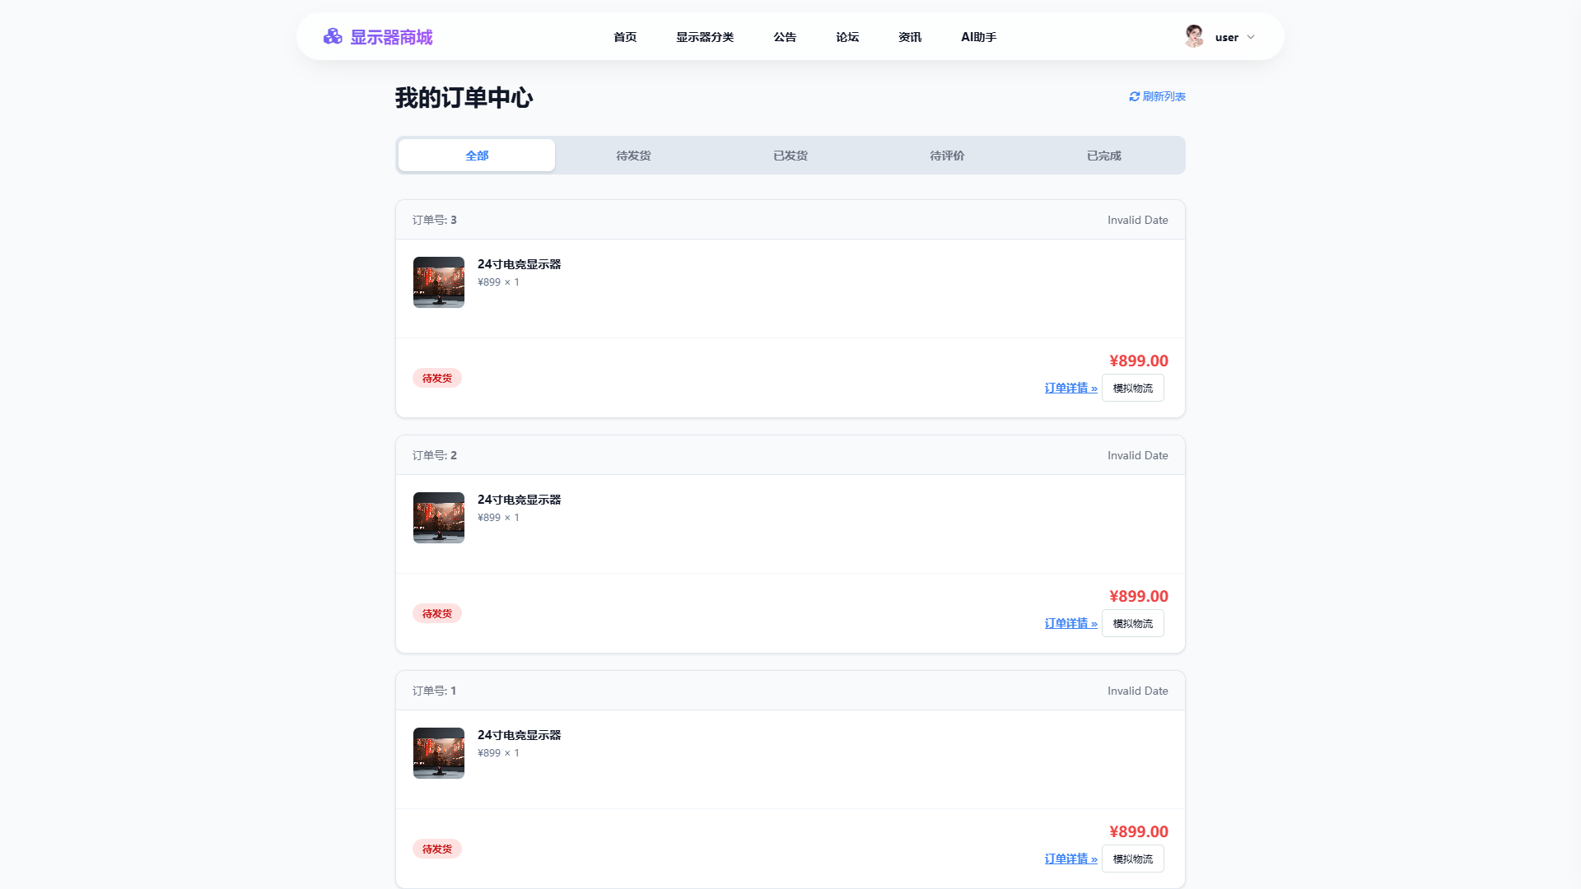Screen dimensions: 1581x889
Task: Go to the 论坛 page
Action: click(x=847, y=37)
